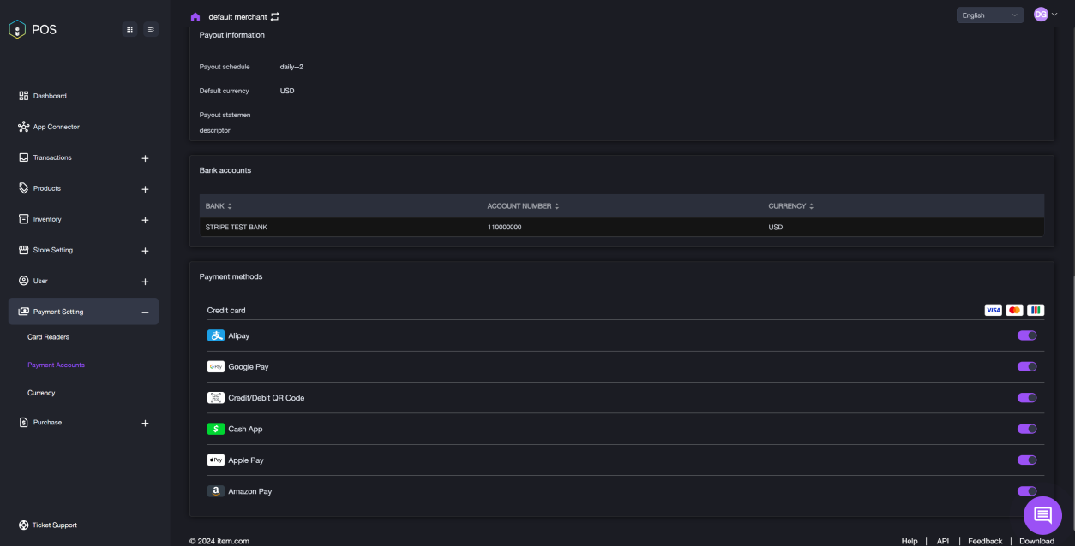Click the default merchant home icon
The image size is (1075, 546).
tap(194, 16)
